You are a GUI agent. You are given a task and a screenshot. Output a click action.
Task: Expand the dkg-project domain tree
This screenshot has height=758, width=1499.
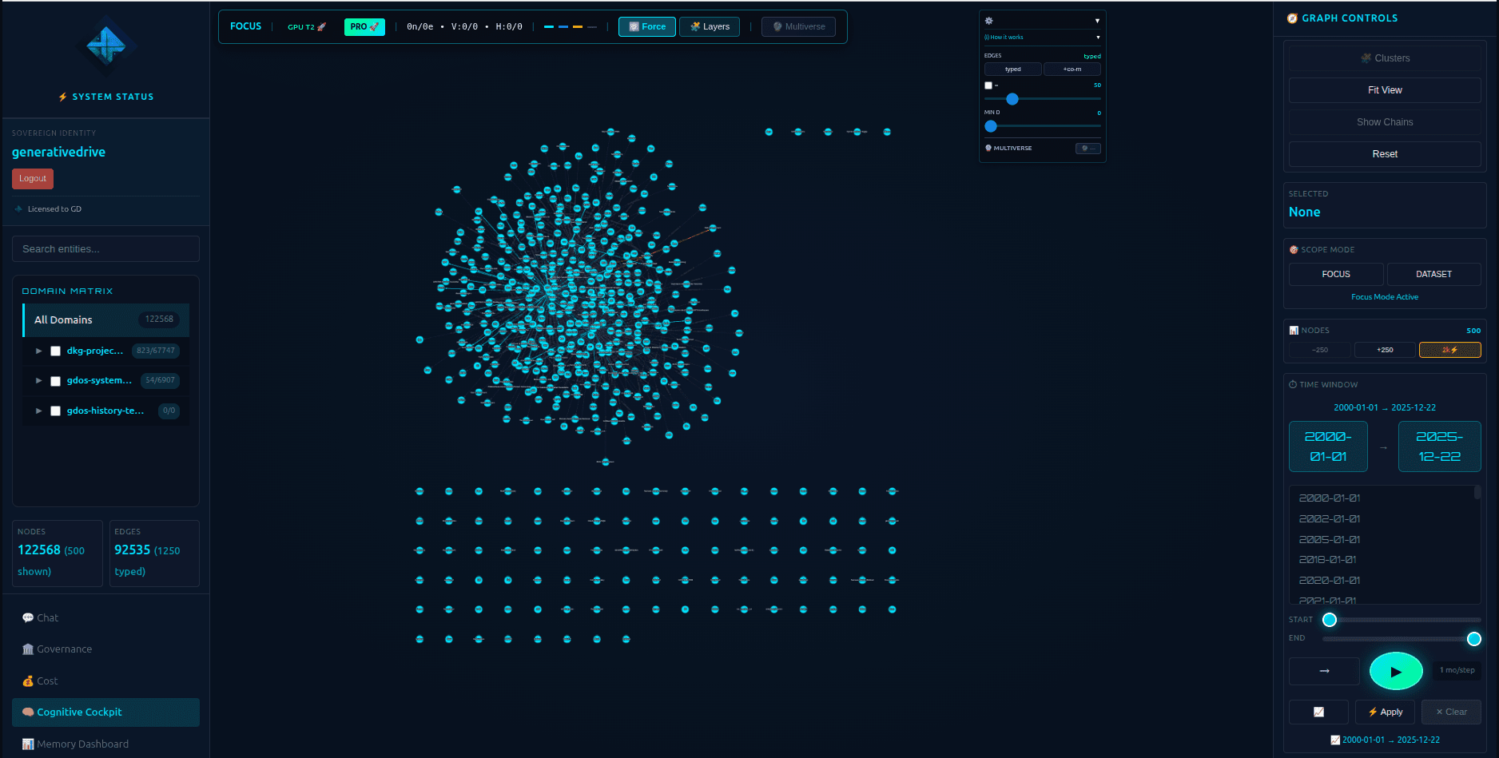pos(38,350)
